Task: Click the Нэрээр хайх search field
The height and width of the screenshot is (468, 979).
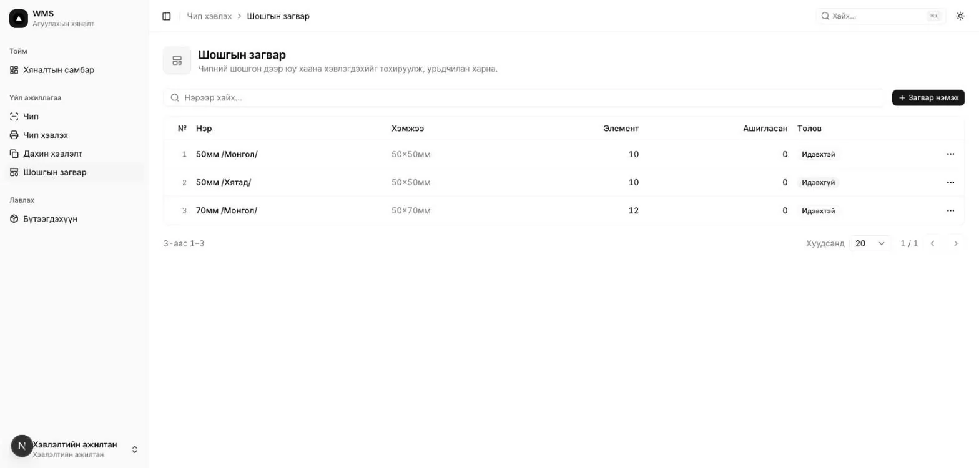Action: [523, 98]
